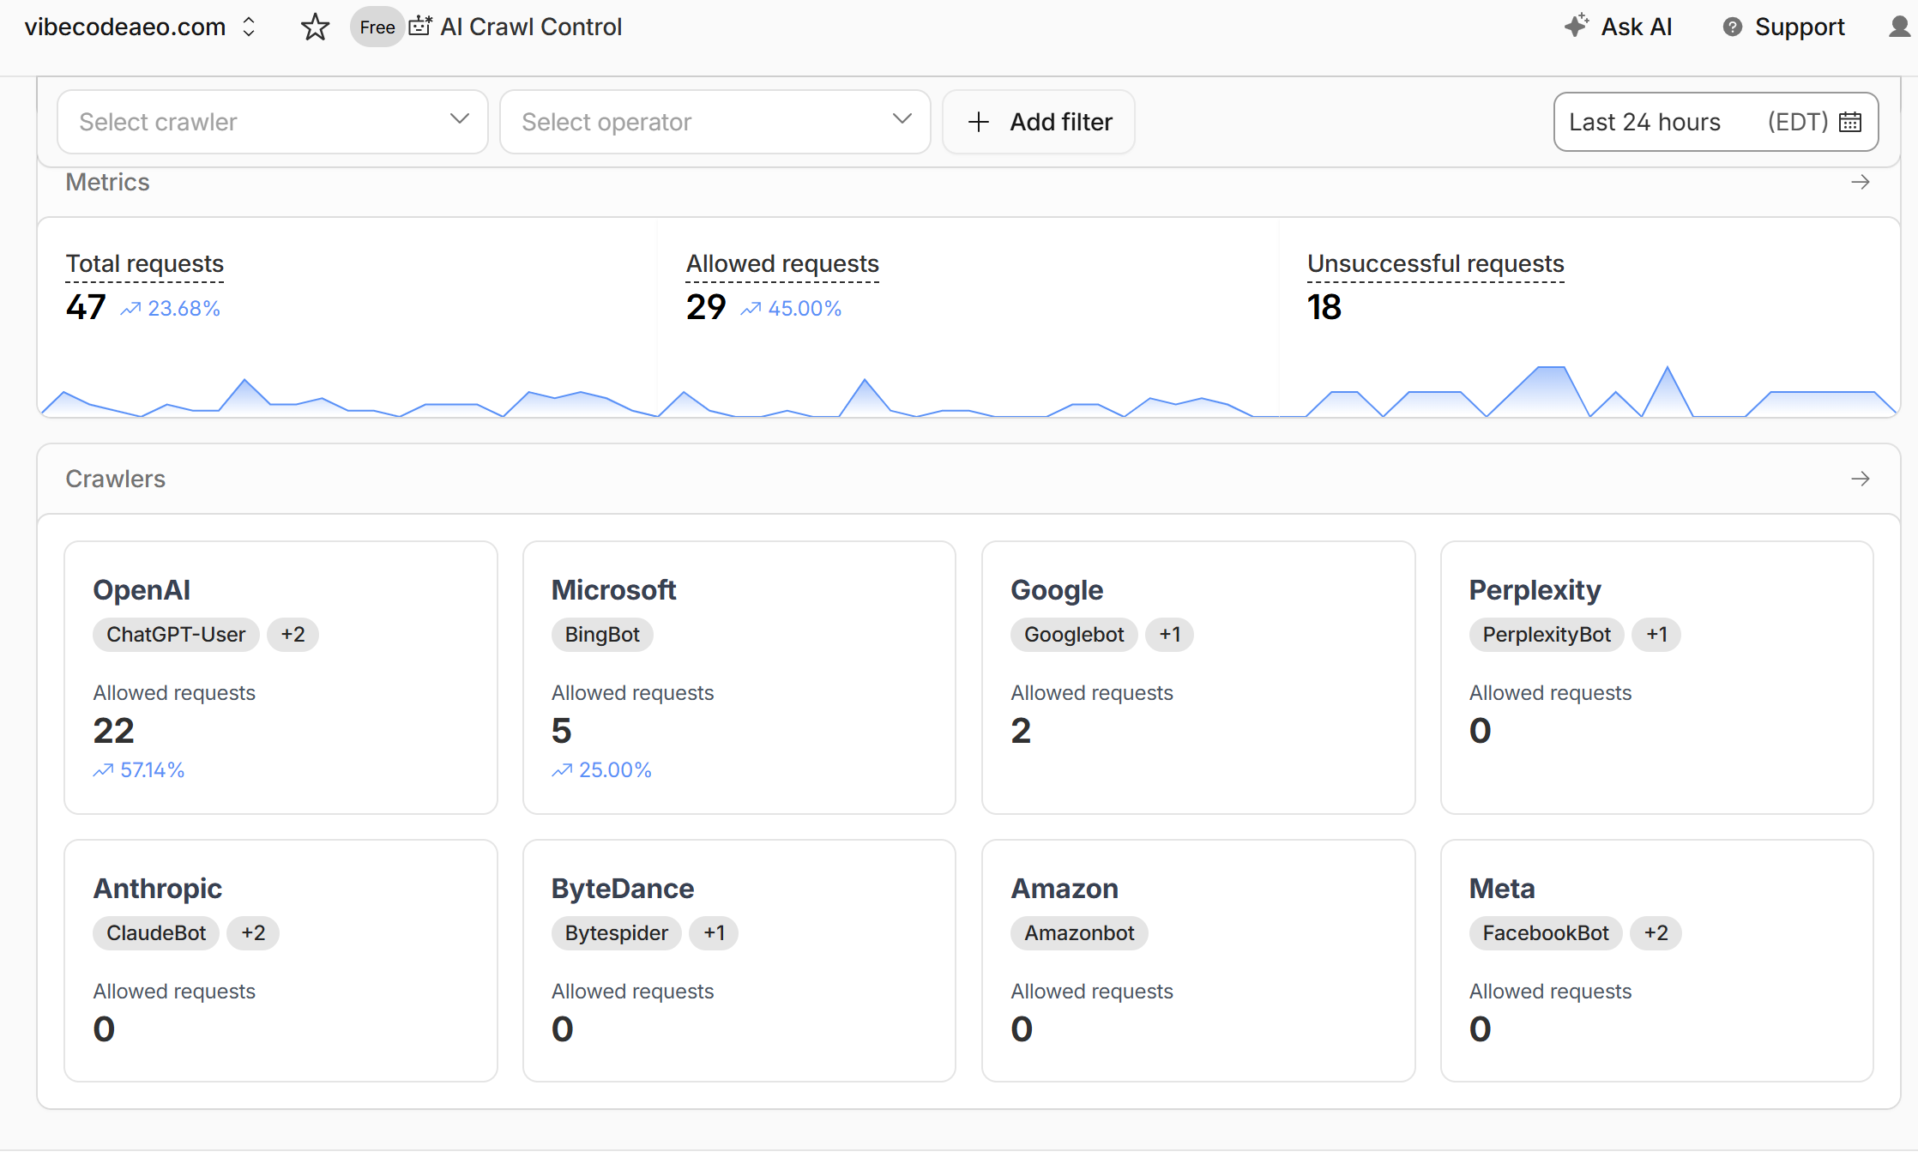This screenshot has height=1158, width=1918.
Task: Click the ChatGPT-User tag
Action: click(176, 635)
